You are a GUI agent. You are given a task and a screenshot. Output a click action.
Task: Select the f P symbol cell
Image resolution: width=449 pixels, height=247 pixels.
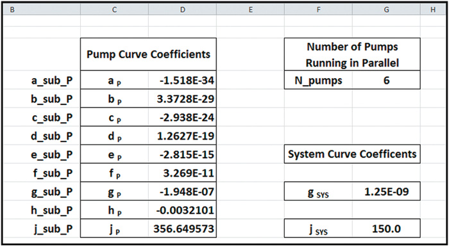pos(115,173)
